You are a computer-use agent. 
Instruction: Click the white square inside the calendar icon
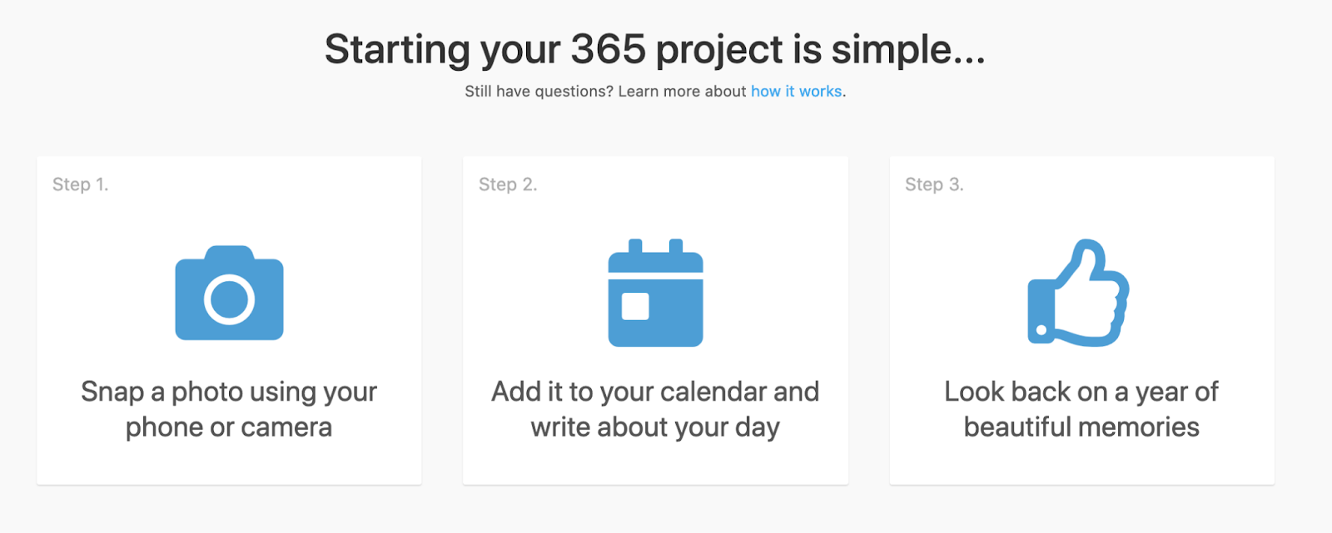(635, 306)
